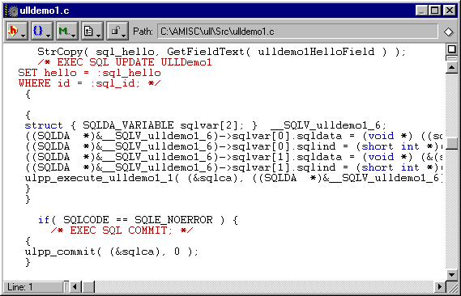This screenshot has width=461, height=296.
Task: Open the document settings popup
Action: pos(92,31)
